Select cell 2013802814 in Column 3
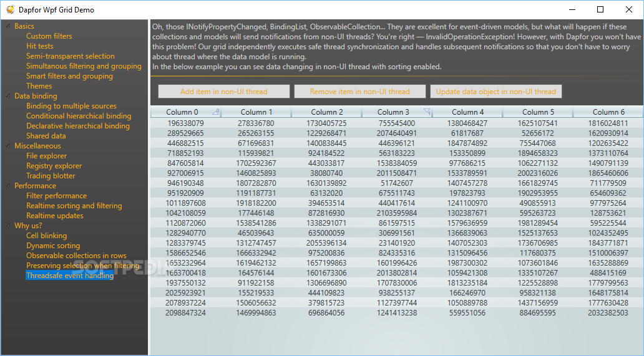 coord(397,272)
